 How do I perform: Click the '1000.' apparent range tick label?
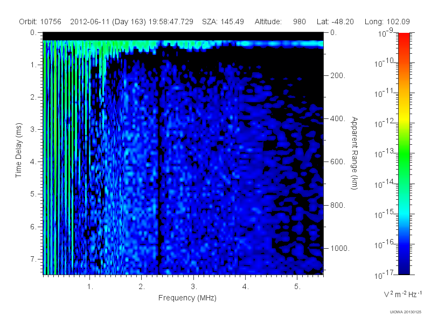coord(340,248)
